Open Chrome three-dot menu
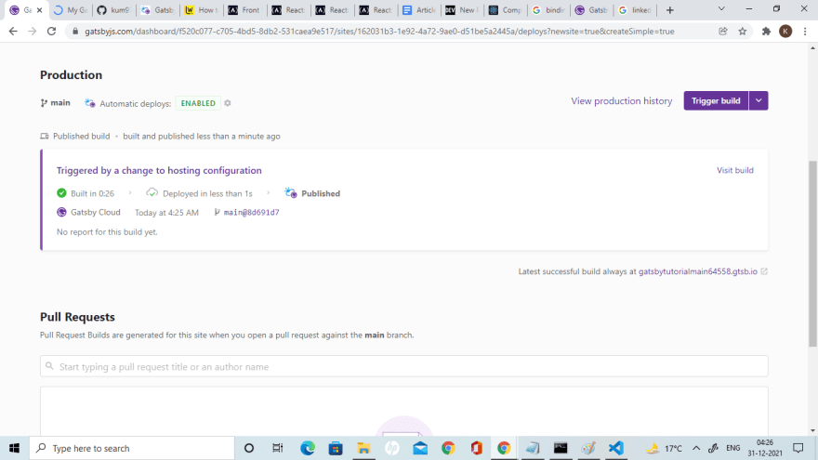Viewport: 818px width, 460px height. [805, 32]
